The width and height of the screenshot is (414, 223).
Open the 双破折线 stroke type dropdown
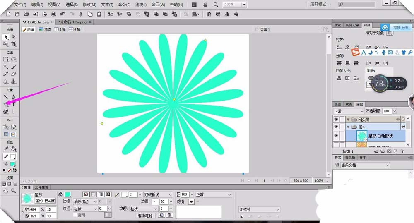coord(157,194)
